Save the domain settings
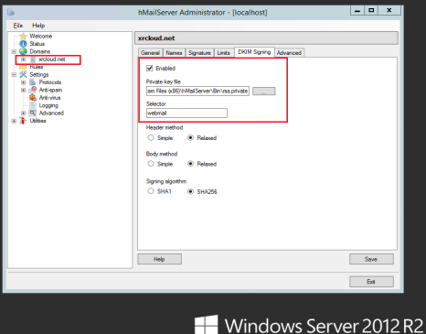Image resolution: width=426 pixels, height=334 pixels. tap(371, 259)
